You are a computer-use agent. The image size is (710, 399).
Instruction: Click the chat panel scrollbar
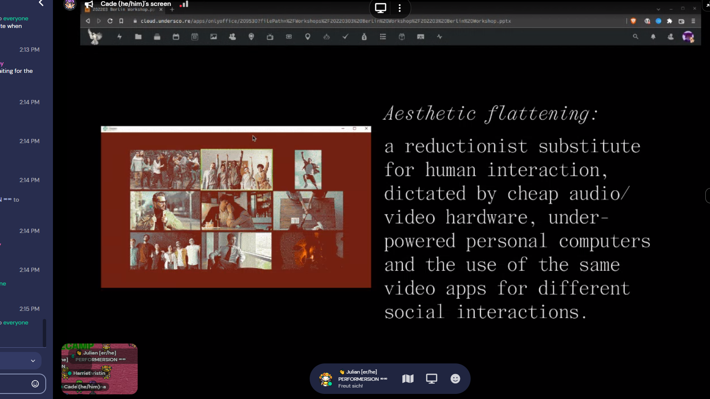44,333
